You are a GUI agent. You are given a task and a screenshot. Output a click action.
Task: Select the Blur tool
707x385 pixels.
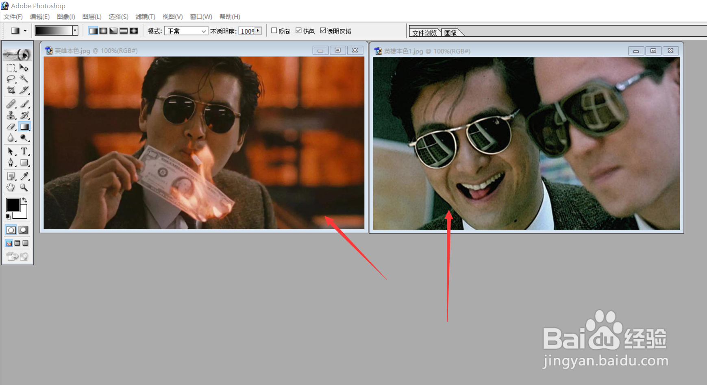(x=11, y=138)
